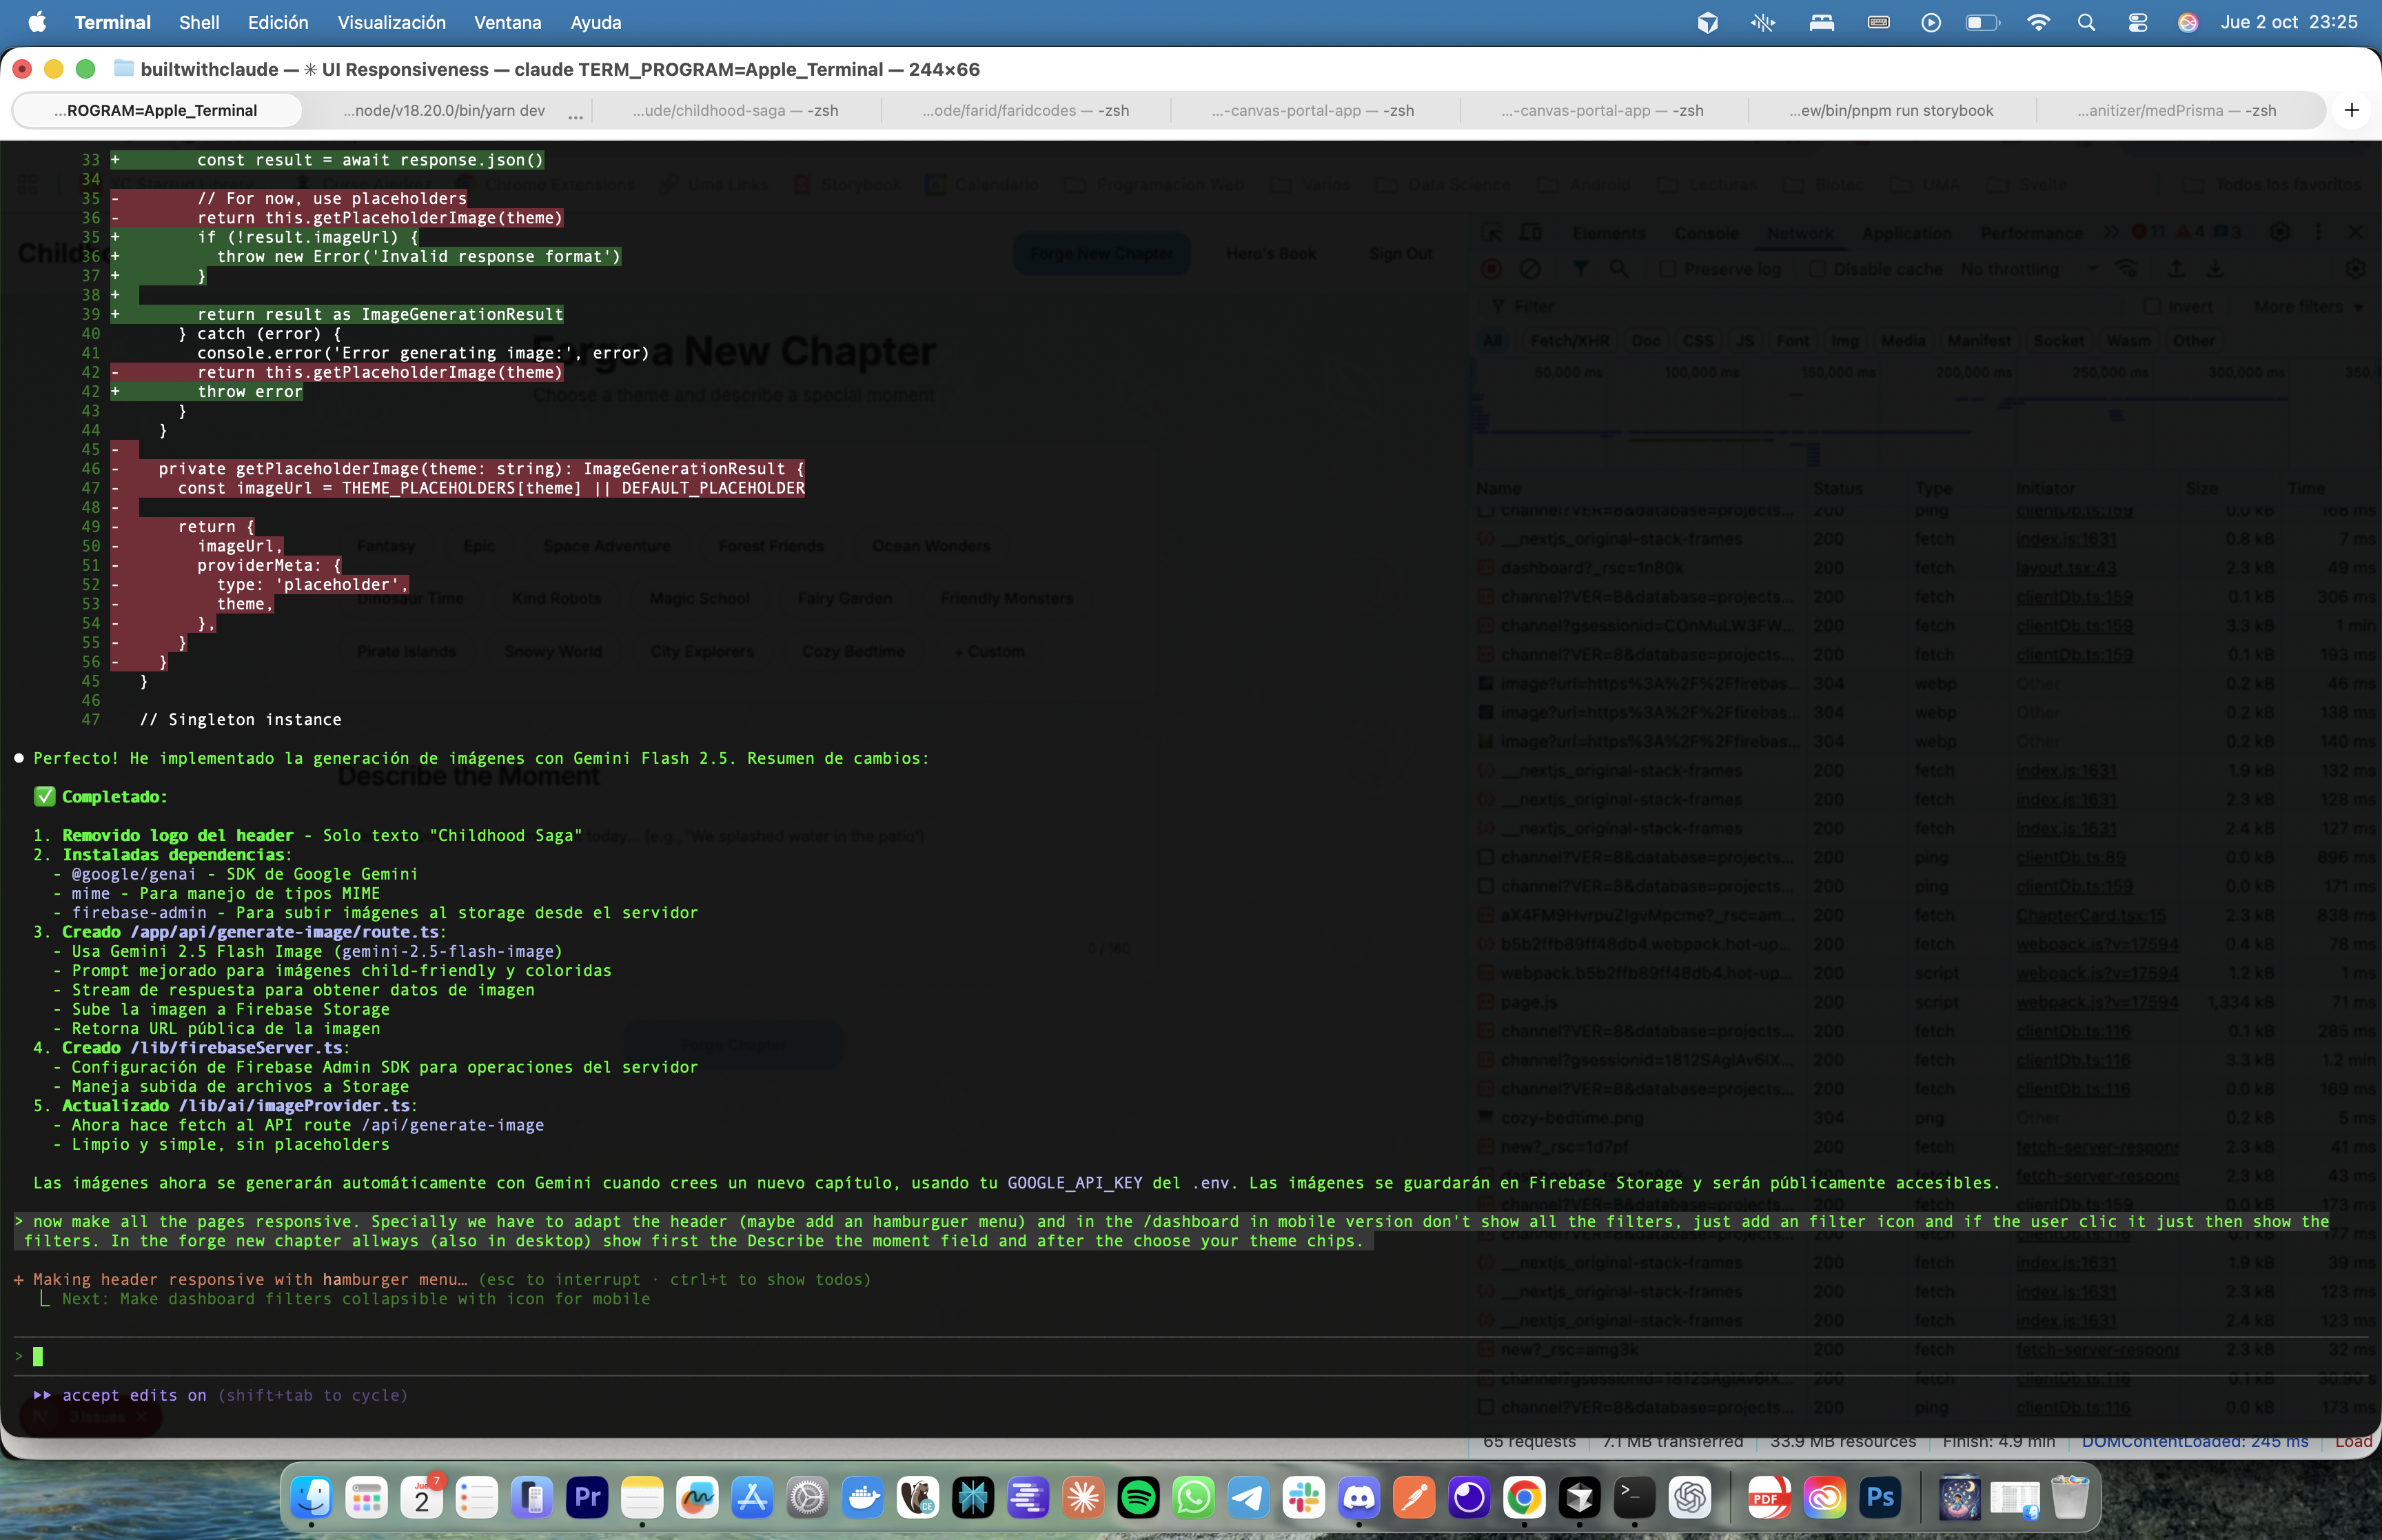Open Google Chrome from the dock
This screenshot has height=1540, width=2382.
(1523, 1497)
